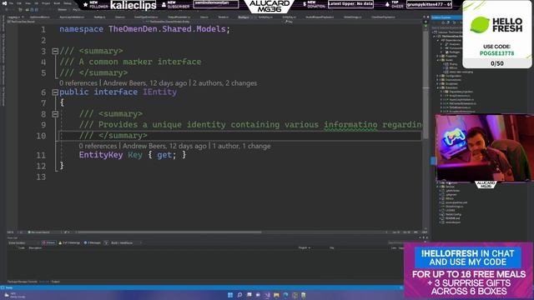Image resolution: width=534 pixels, height=300 pixels.
Task: Collapse the summary comment at line 8
Action: pyautogui.click(x=55, y=114)
